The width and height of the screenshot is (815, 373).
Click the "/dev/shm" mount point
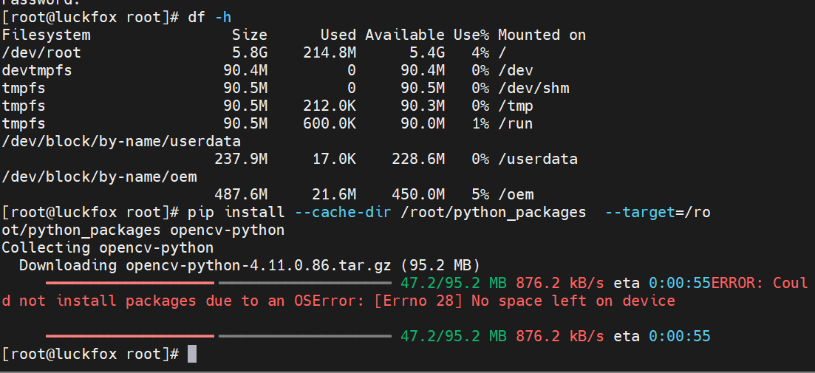[x=533, y=89]
